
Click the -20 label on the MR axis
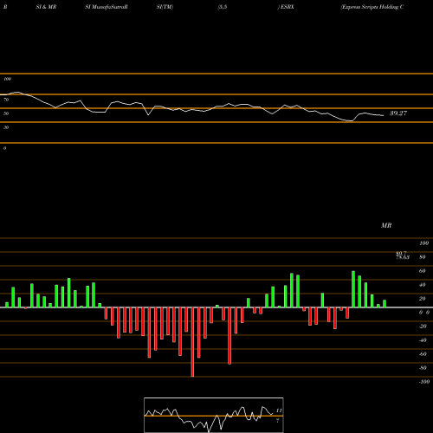pyautogui.click(x=423, y=326)
